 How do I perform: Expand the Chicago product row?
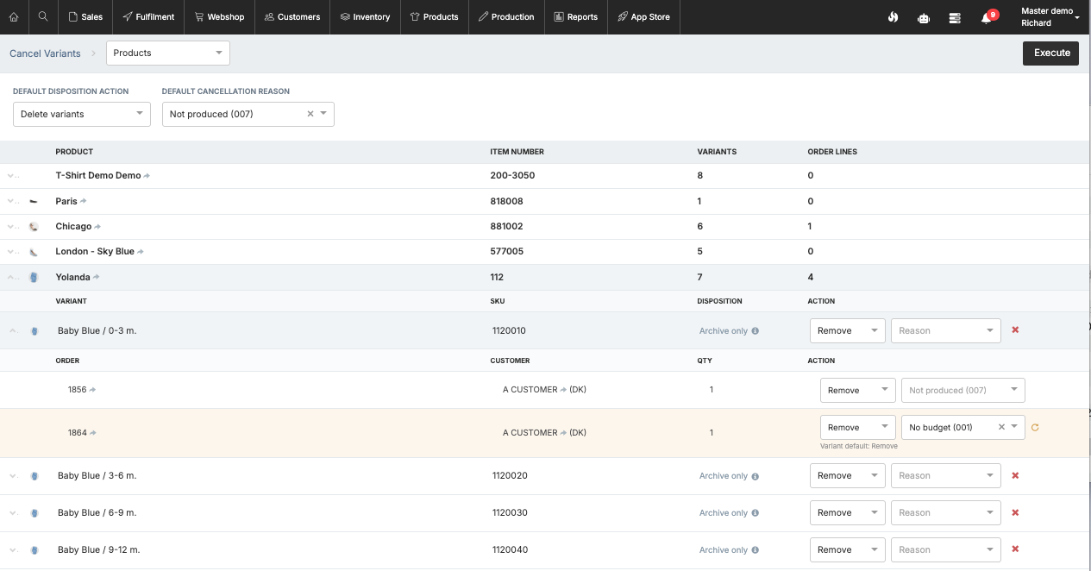(12, 226)
